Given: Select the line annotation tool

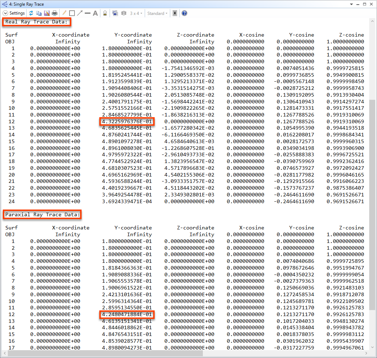Looking at the screenshot, I should [x=88, y=13].
